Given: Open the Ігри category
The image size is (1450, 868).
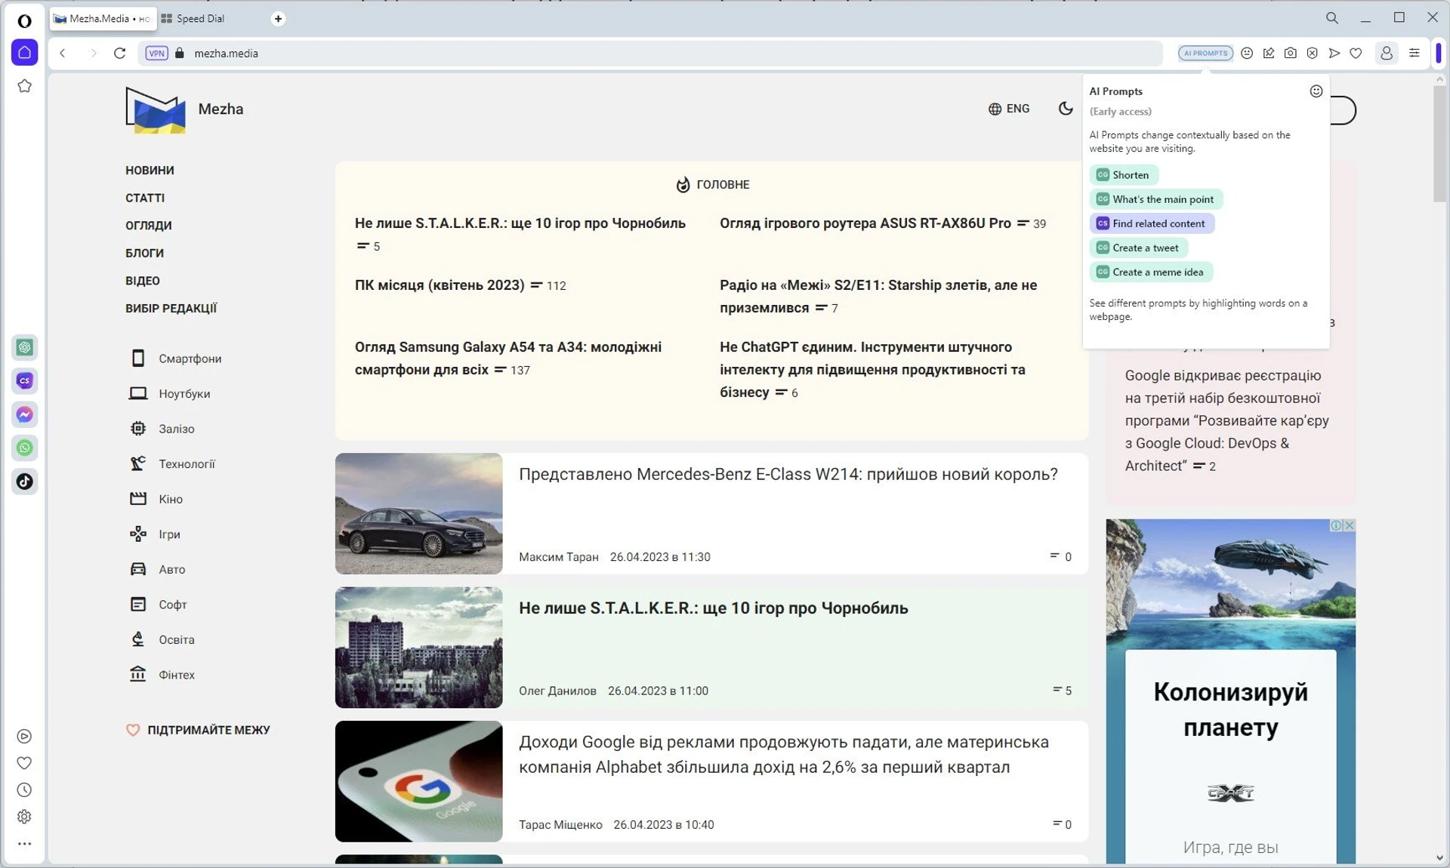Looking at the screenshot, I should 156,534.
